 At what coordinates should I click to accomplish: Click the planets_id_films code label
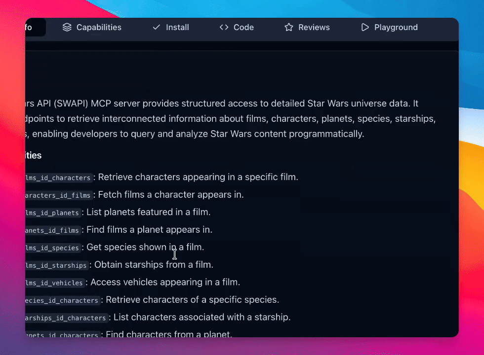pyautogui.click(x=53, y=231)
